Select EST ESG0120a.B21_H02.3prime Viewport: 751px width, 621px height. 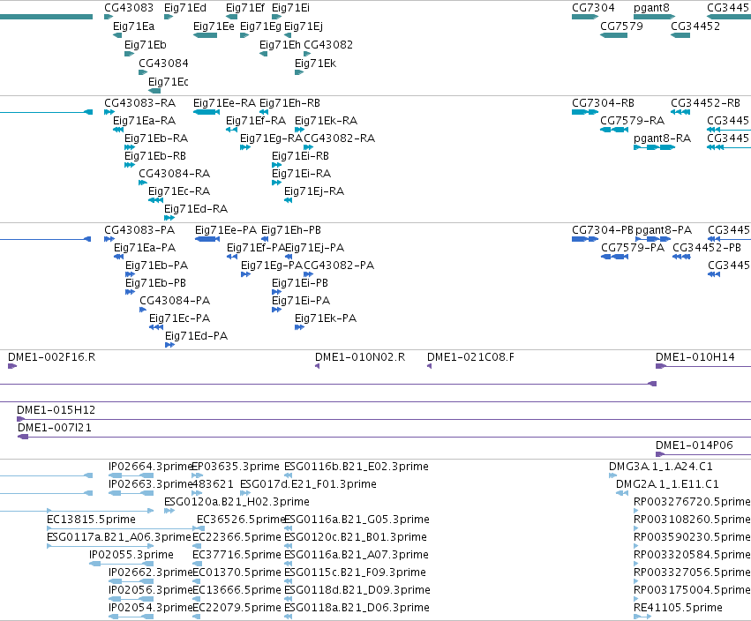237,502
